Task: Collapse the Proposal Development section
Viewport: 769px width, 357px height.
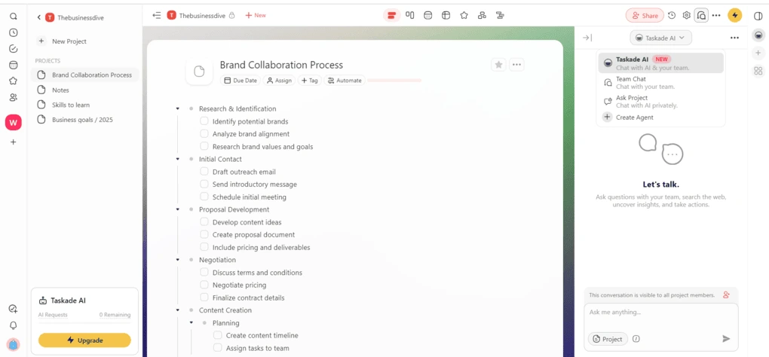Action: (x=177, y=209)
